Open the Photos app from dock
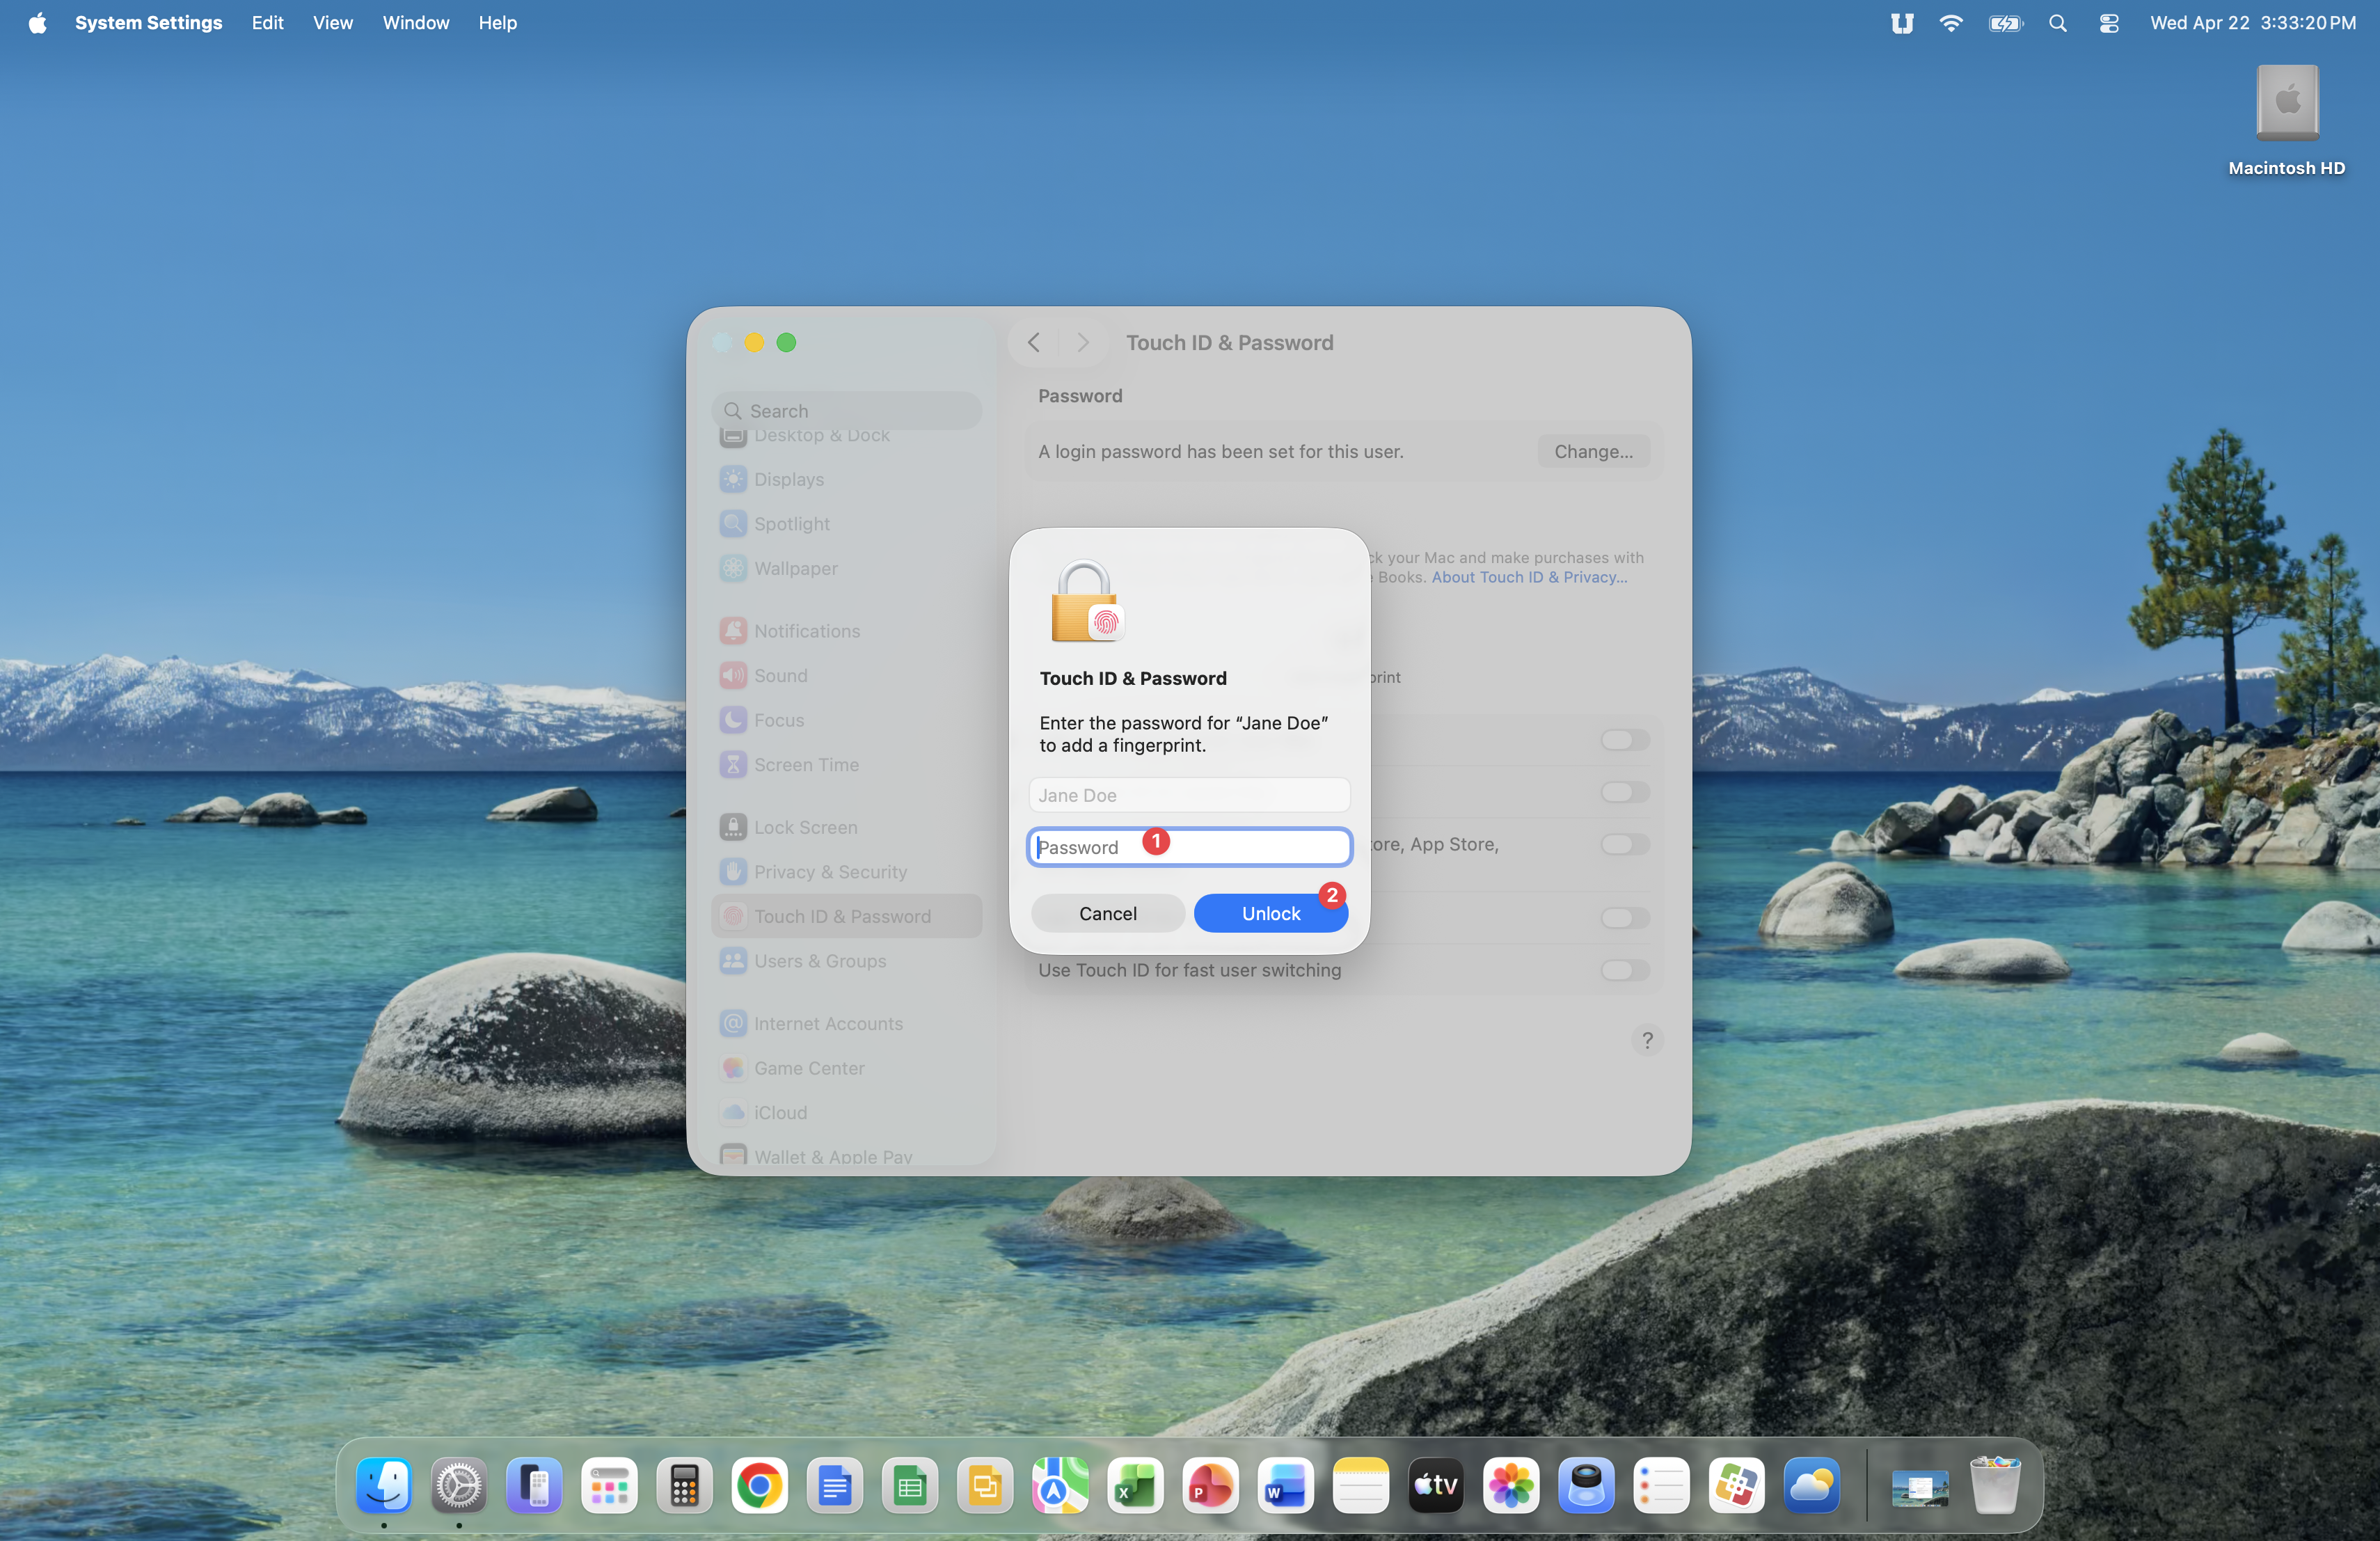 [1511, 1485]
